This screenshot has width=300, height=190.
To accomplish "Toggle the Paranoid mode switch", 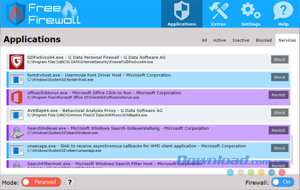I will click(x=41, y=182).
